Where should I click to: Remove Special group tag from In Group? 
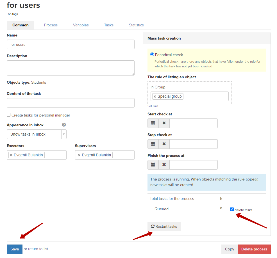[155, 97]
